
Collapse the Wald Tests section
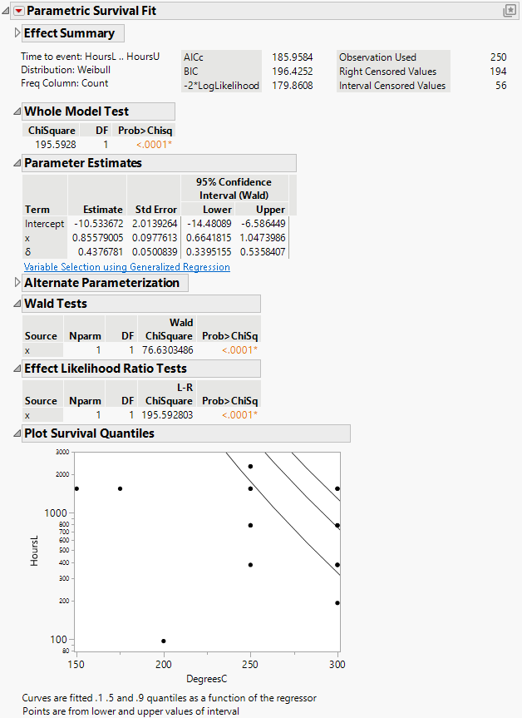click(17, 304)
